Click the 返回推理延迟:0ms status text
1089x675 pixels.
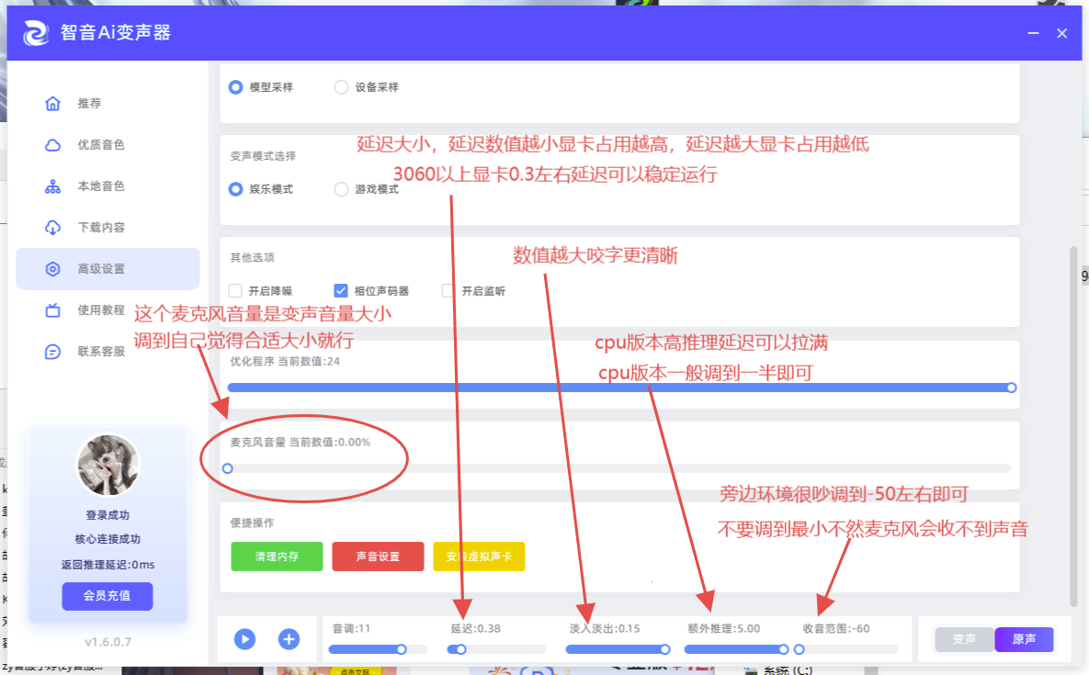(x=108, y=565)
